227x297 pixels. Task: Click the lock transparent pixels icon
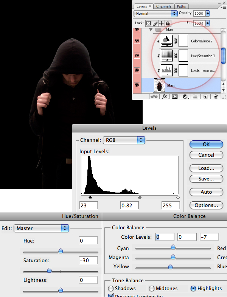(x=149, y=23)
